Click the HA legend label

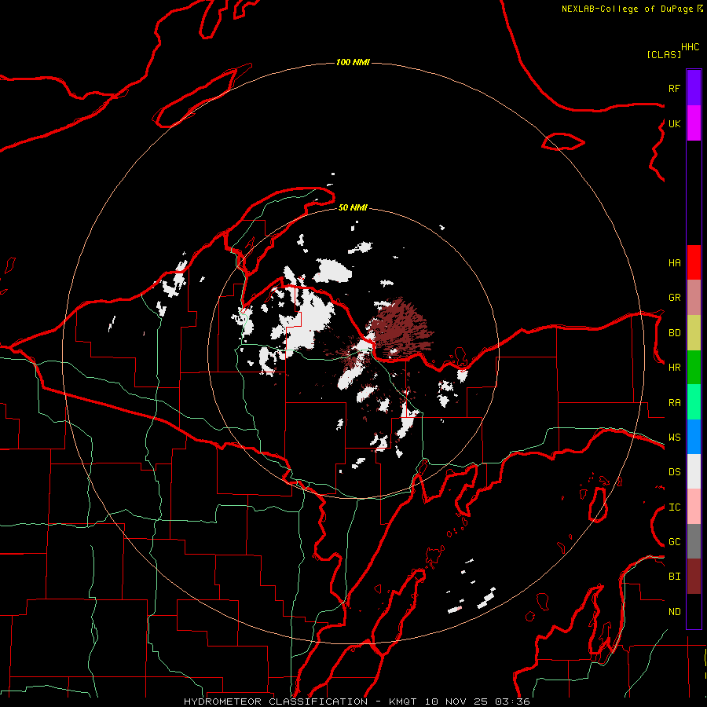click(674, 262)
